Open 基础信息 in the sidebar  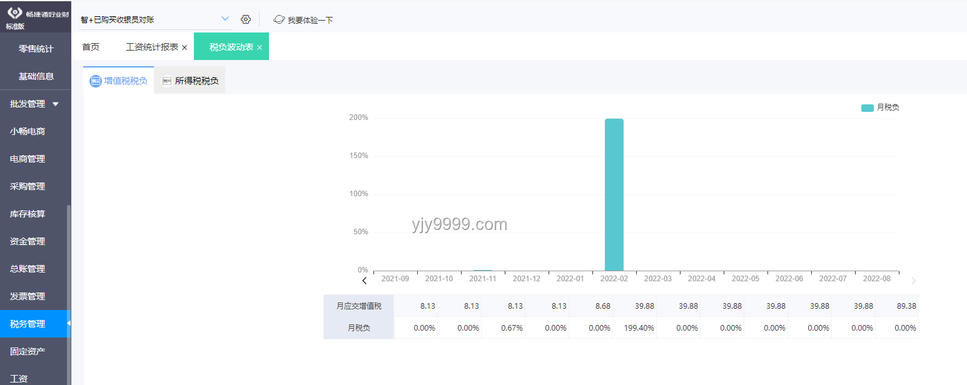pos(36,76)
